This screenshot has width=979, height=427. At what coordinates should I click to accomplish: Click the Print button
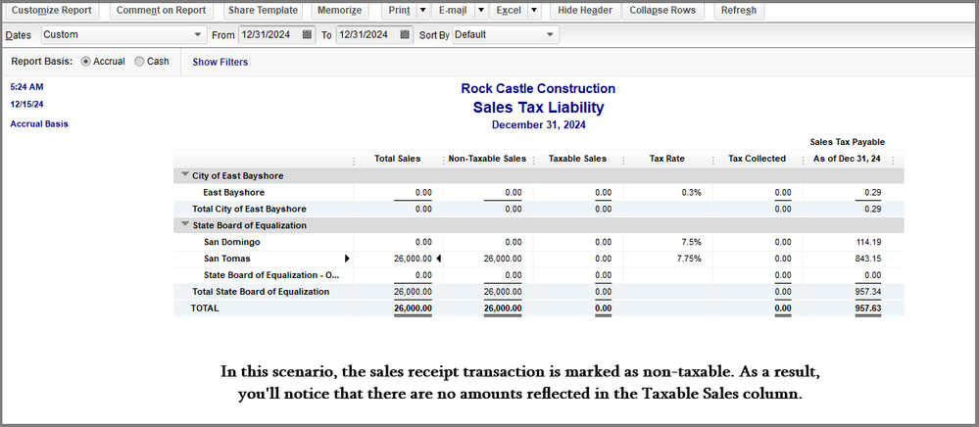(x=400, y=11)
